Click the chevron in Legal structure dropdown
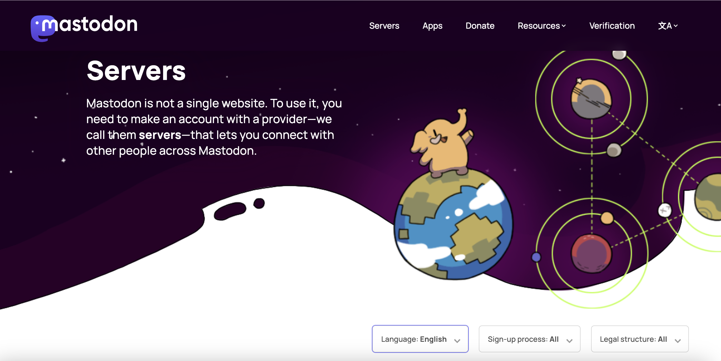 click(678, 340)
